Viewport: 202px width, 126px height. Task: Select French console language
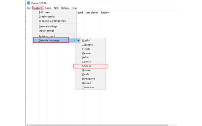[91, 49]
